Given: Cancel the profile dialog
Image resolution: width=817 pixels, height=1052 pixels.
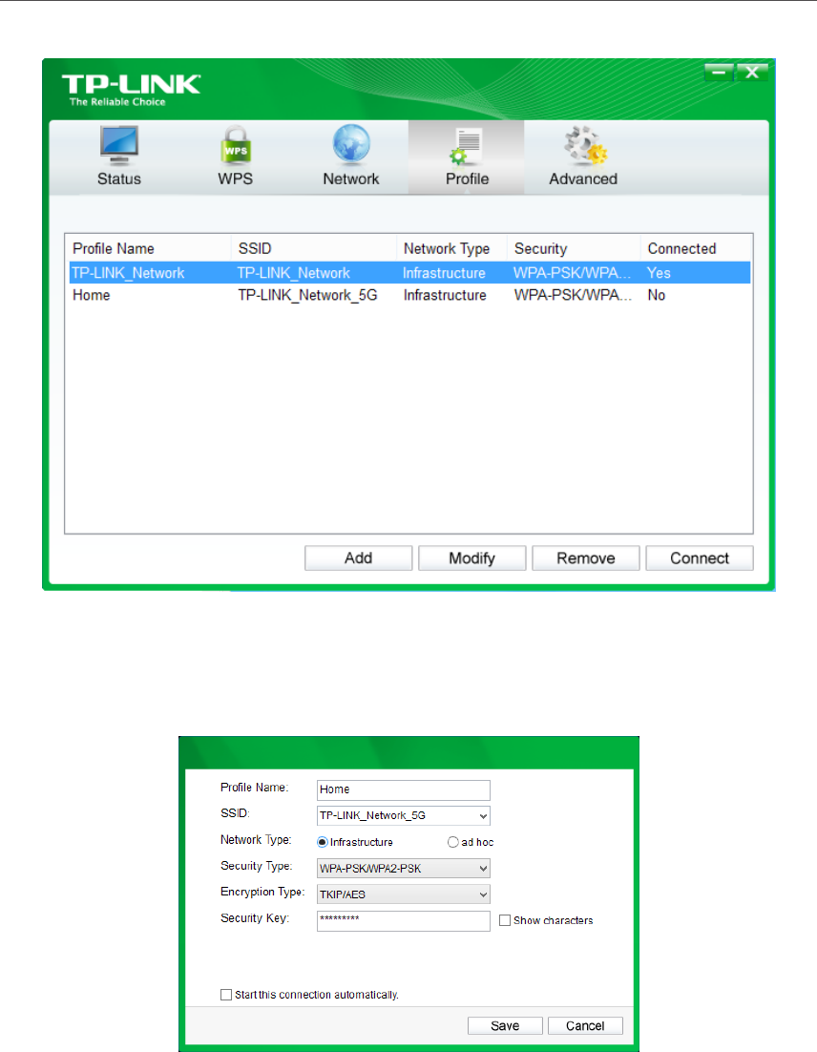Looking at the screenshot, I should [585, 1026].
